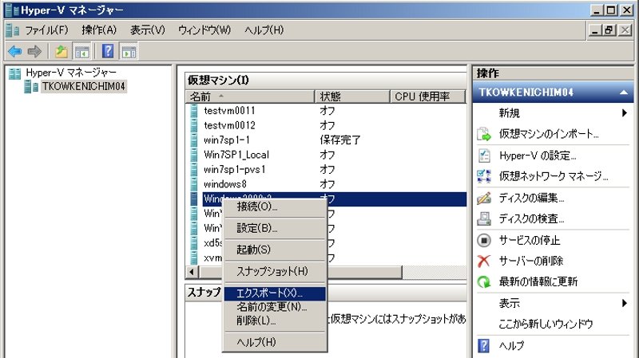Select the win7sp1-pvs1 virtual machine row
The width and height of the screenshot is (639, 358).
[327, 169]
